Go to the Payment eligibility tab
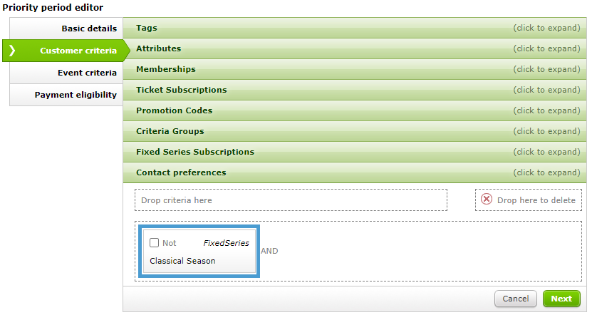Viewport: 592px width, 315px height. (66, 95)
